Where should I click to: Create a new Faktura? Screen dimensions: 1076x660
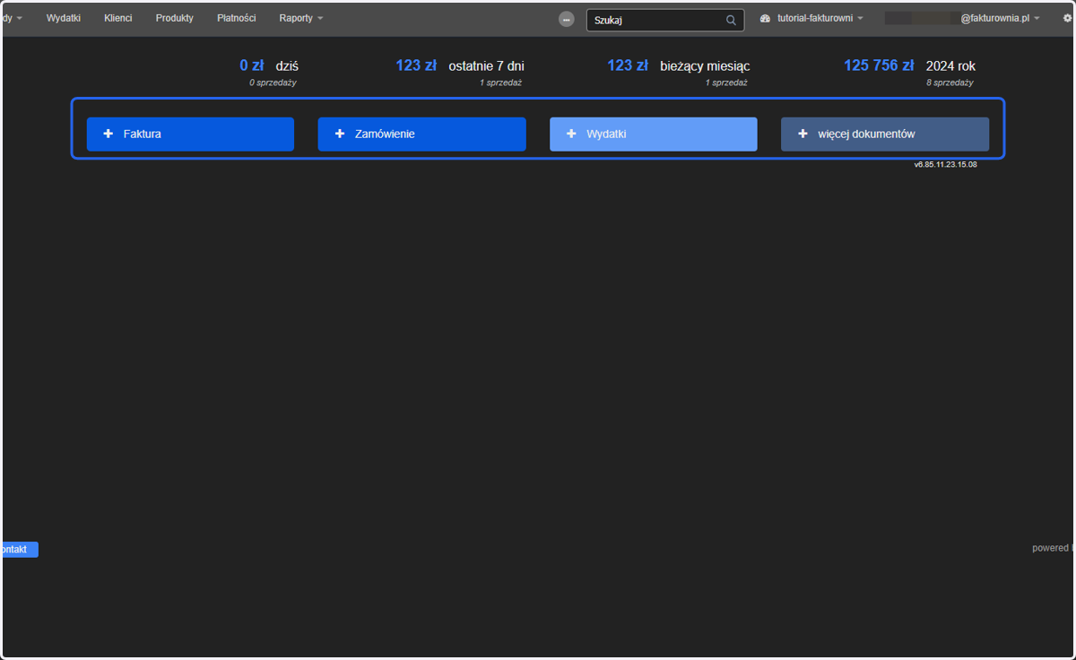pyautogui.click(x=190, y=134)
